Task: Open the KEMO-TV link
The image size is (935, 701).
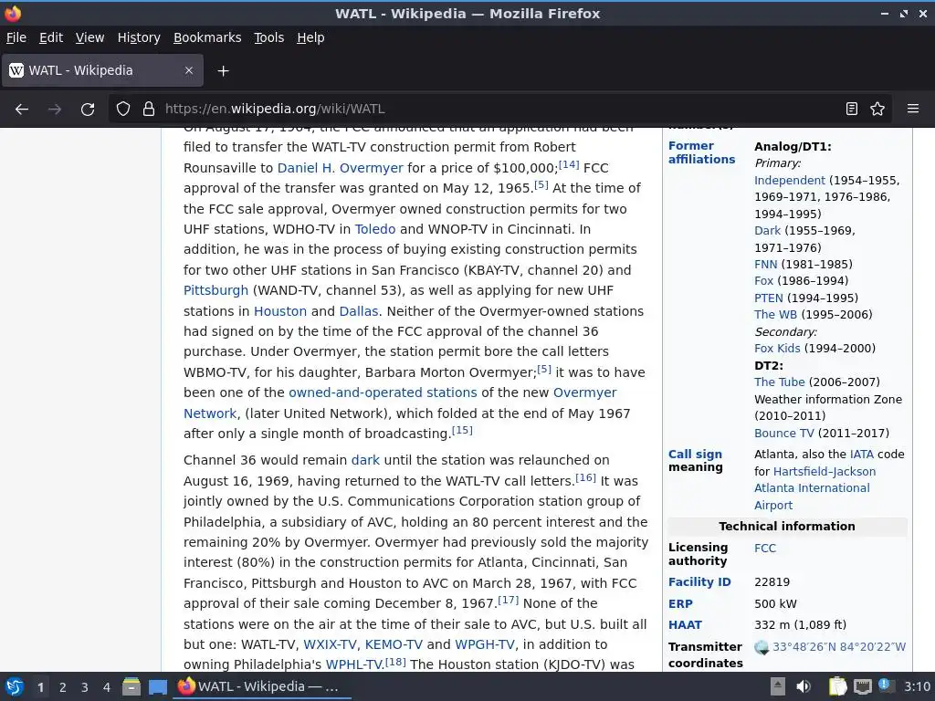Action: (394, 644)
